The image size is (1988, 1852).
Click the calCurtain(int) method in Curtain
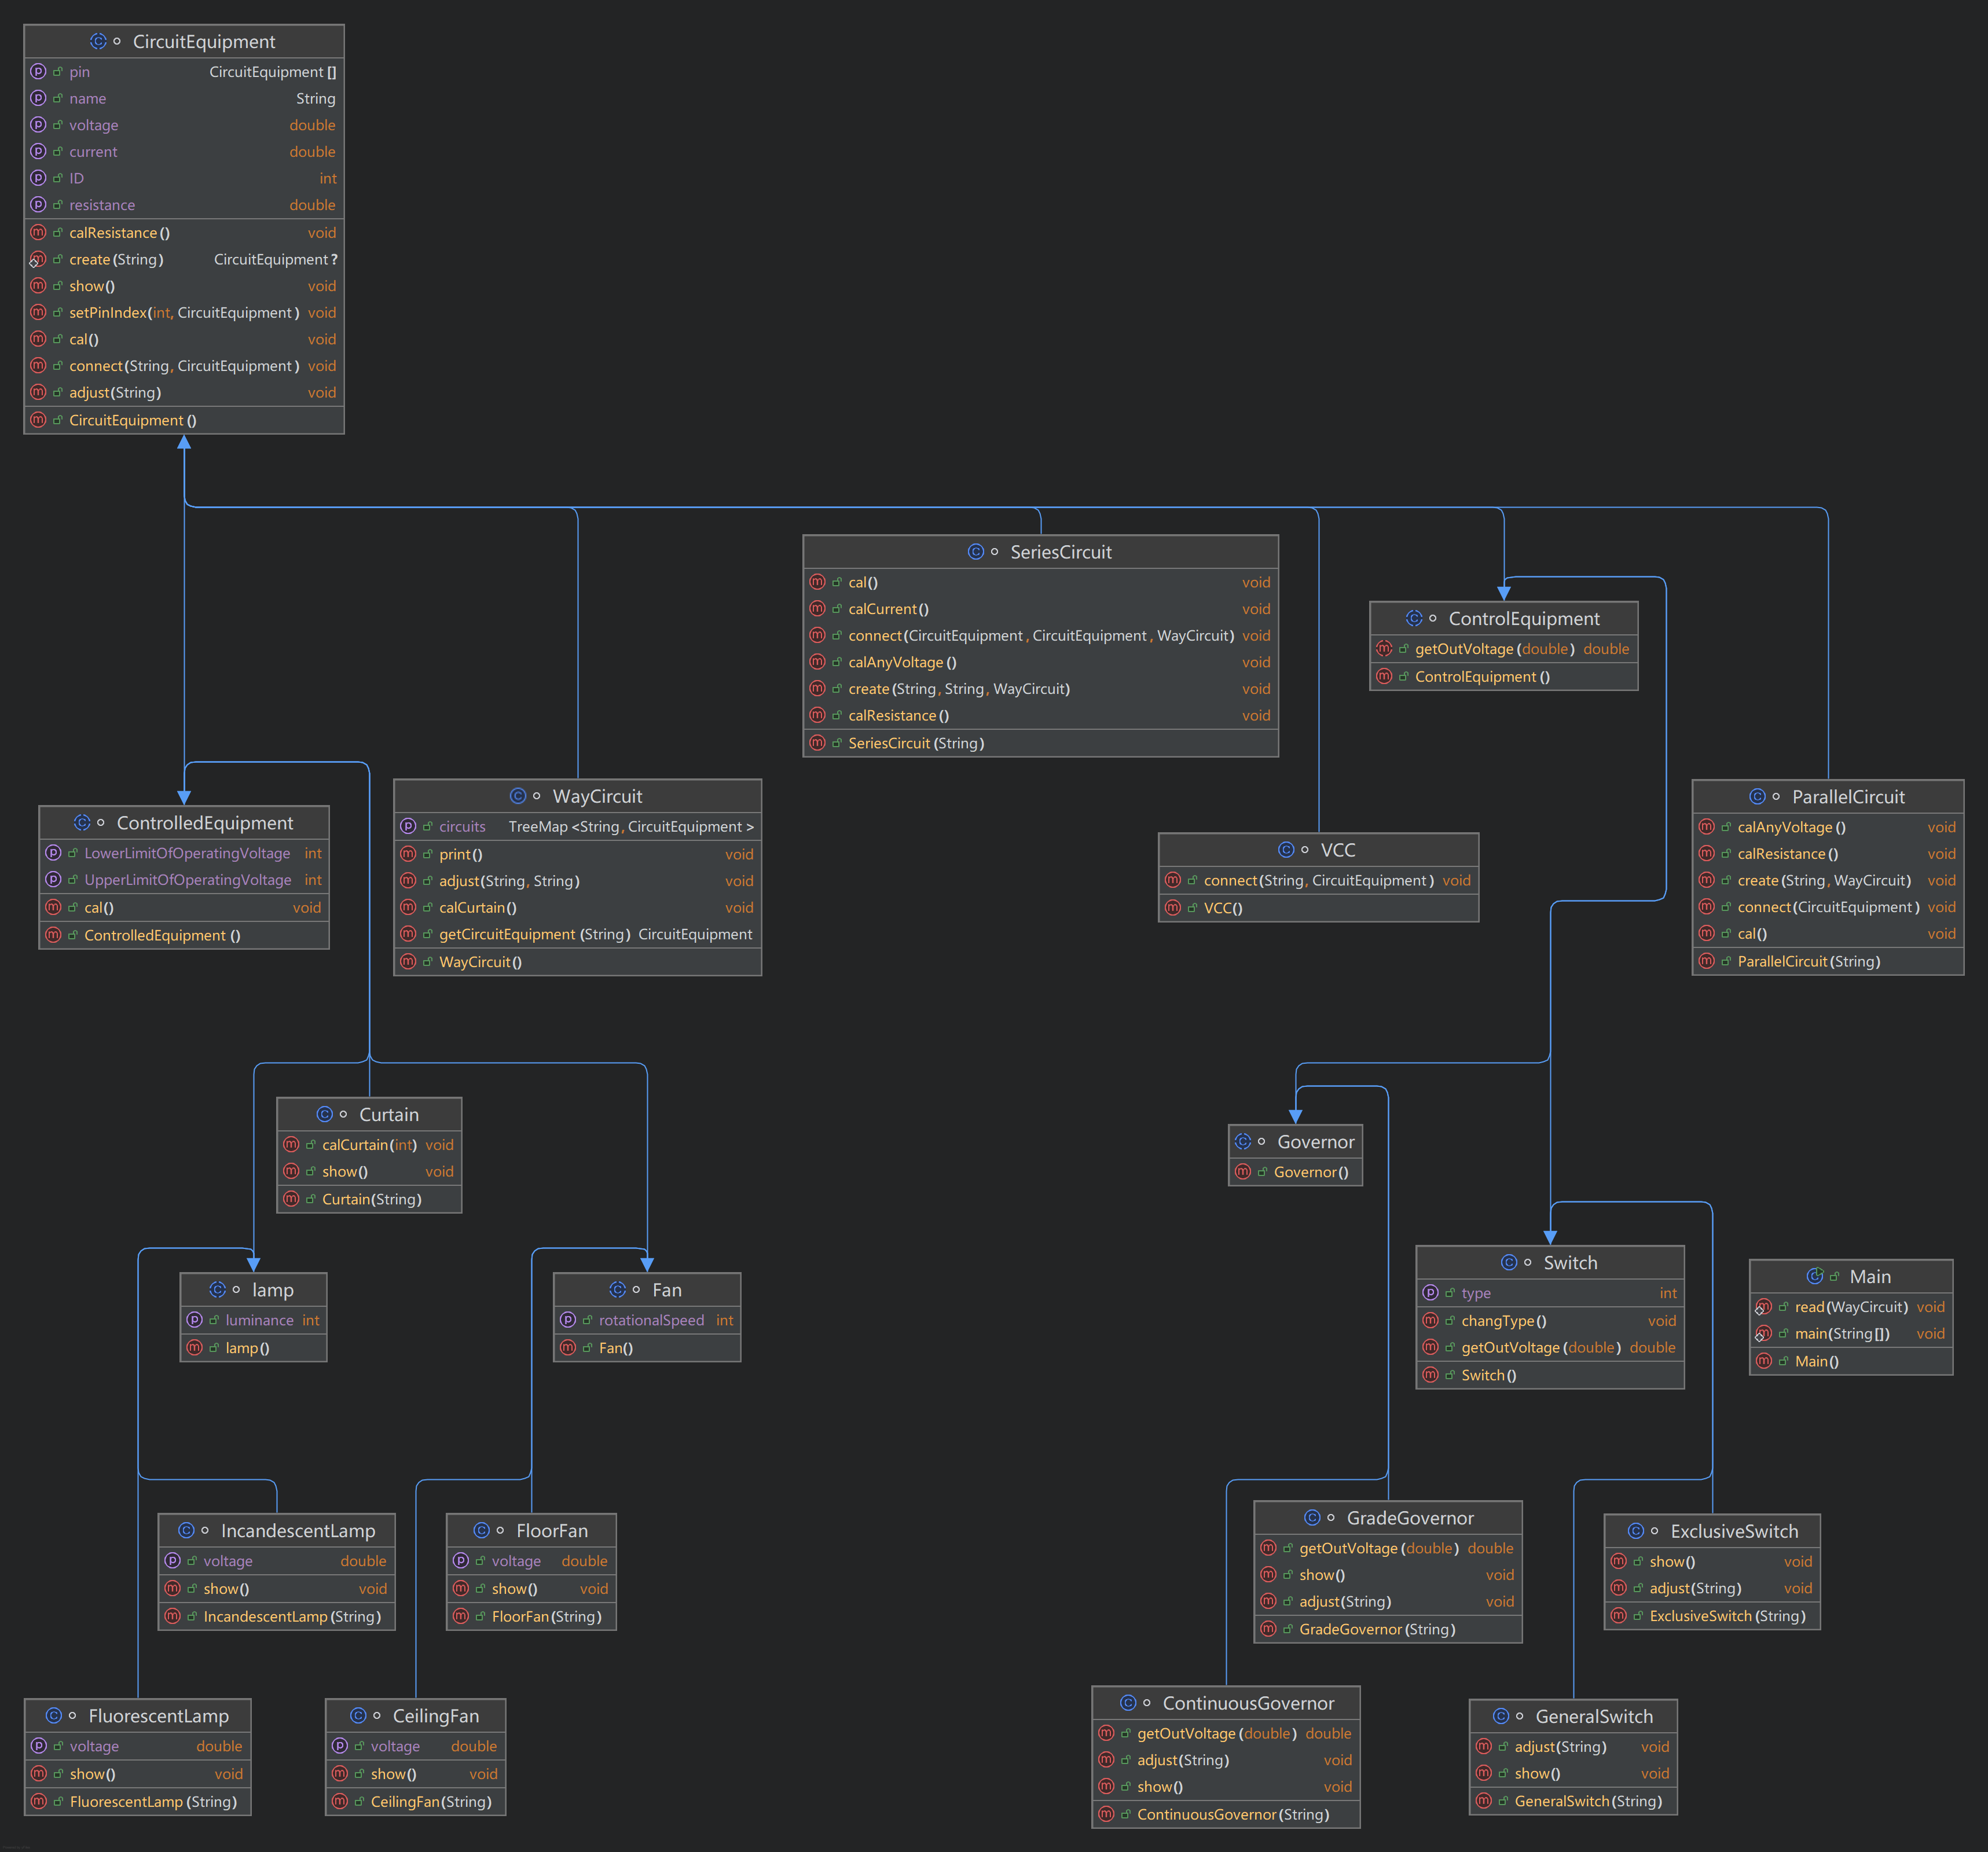369,1144
